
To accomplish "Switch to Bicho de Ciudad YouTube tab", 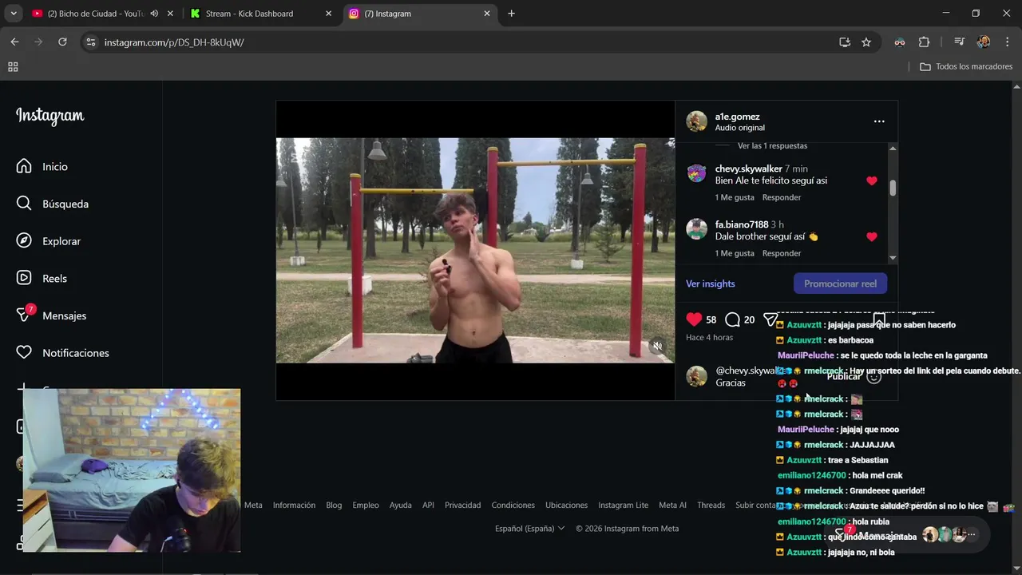I will (94, 14).
